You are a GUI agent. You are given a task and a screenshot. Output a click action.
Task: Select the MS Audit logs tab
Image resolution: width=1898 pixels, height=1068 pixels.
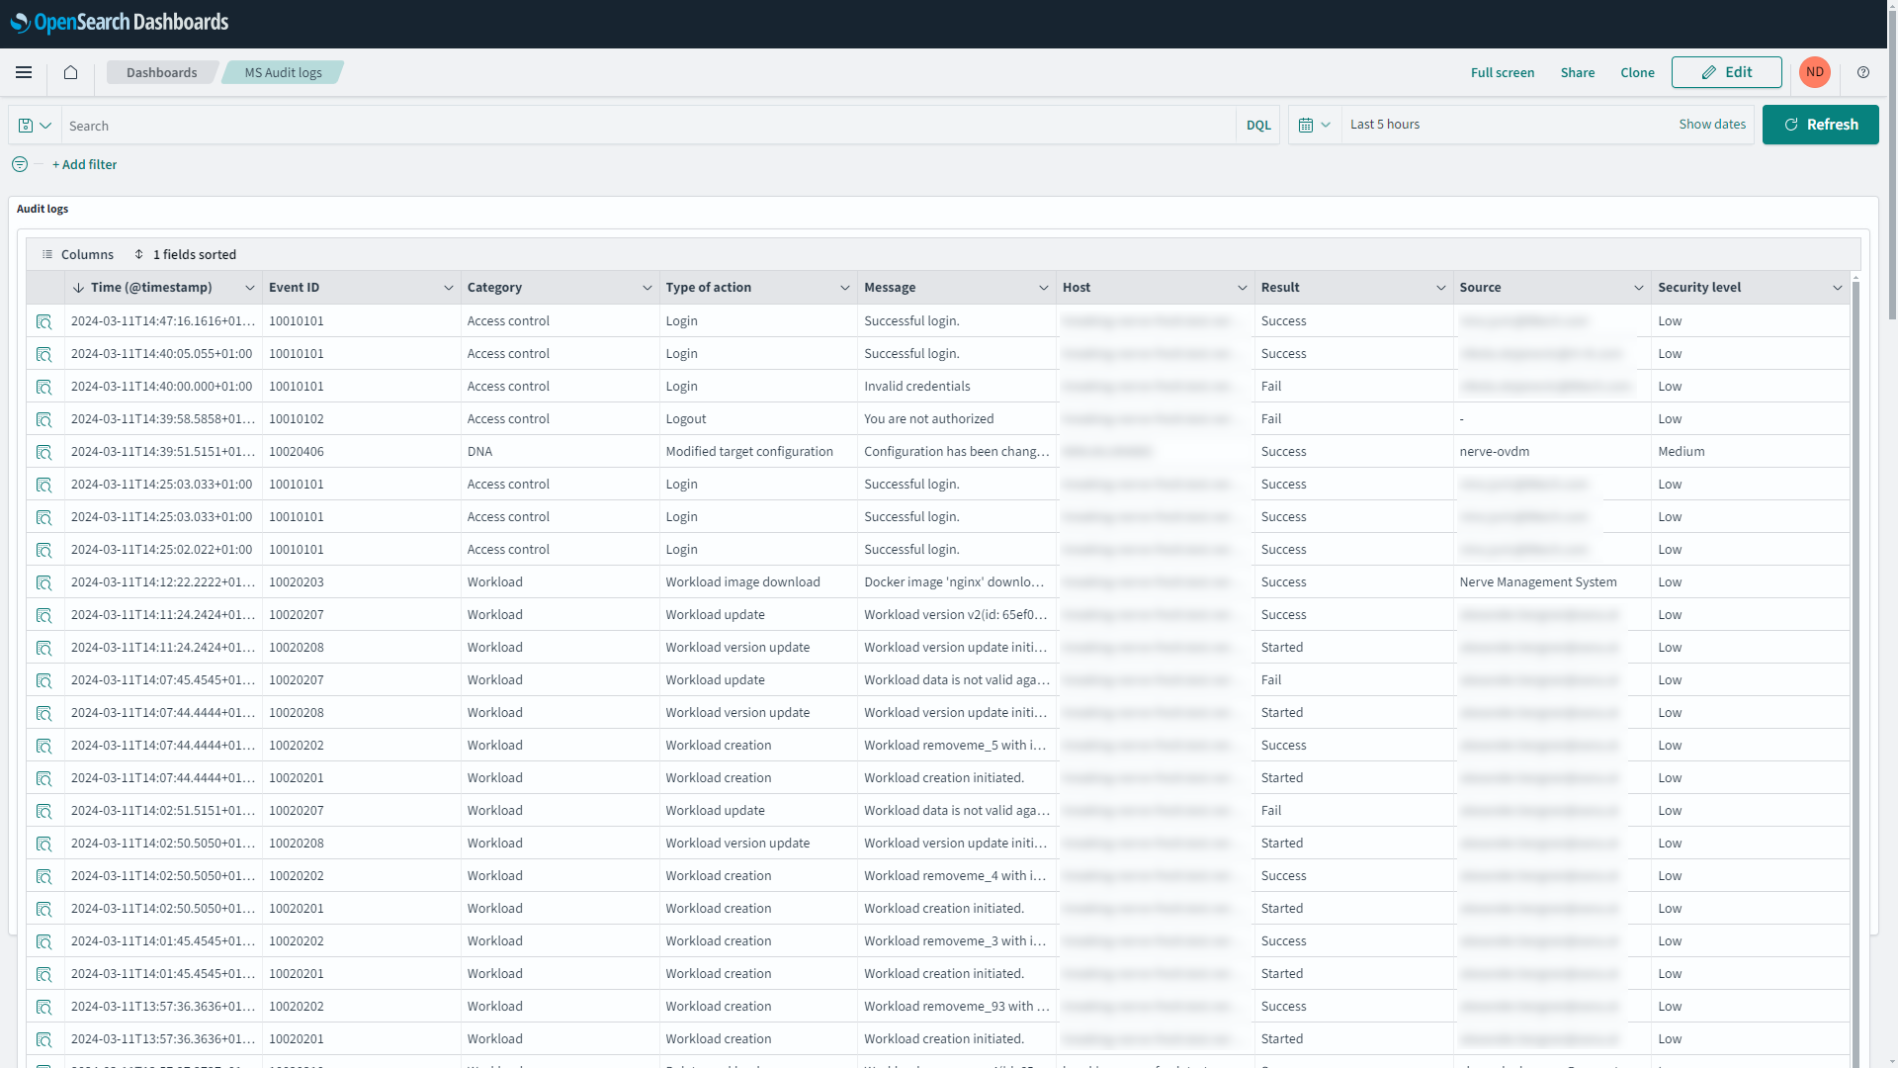click(x=283, y=72)
